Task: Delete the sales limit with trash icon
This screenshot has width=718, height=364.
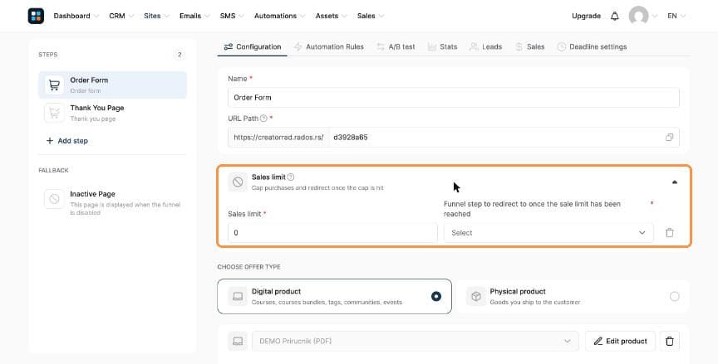Action: (x=670, y=233)
